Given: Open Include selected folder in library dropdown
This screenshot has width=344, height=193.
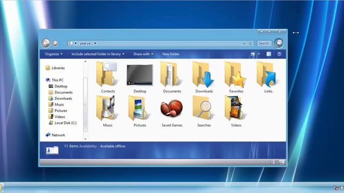Looking at the screenshot, I should [98, 54].
